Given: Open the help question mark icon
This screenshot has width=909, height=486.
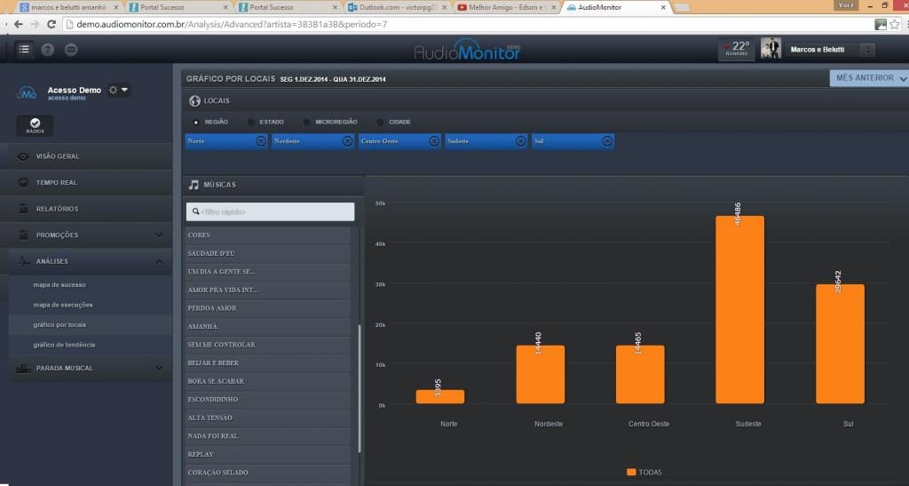Looking at the screenshot, I should coord(48,50).
